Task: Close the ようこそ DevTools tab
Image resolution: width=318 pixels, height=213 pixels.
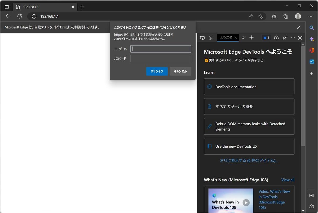Action: pyautogui.click(x=236, y=38)
